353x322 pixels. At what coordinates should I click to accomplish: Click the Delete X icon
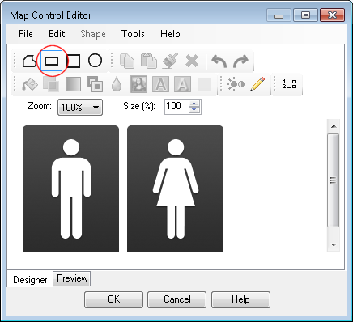192,61
